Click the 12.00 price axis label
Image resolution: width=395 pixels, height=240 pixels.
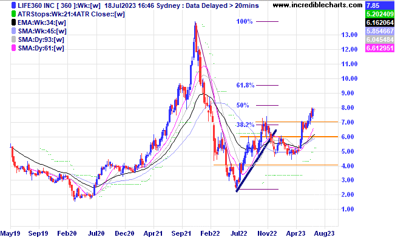pos(349,49)
